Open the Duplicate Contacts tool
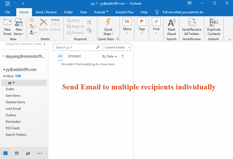The image size is (233, 159). click(213, 26)
